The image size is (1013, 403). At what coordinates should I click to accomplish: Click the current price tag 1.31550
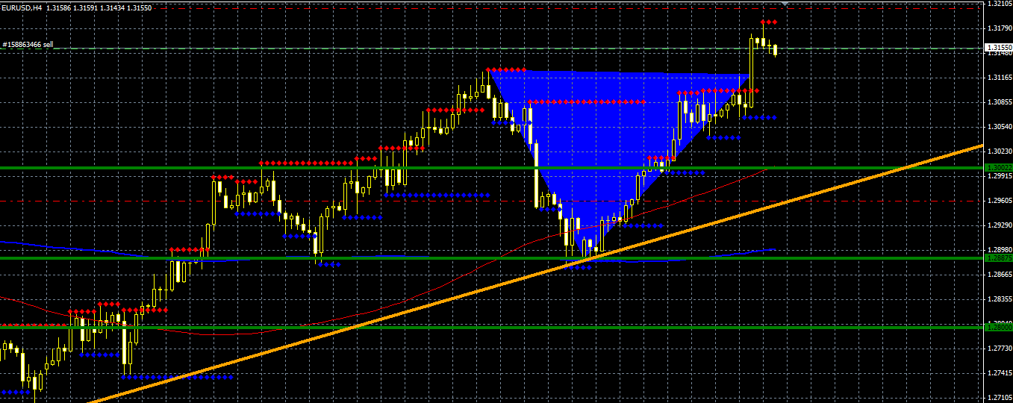(x=999, y=48)
